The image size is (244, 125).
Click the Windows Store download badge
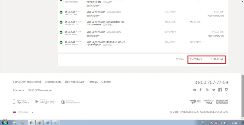coord(70,102)
